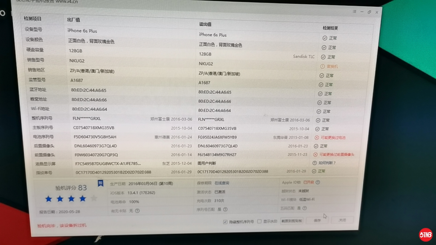Click the 保存 button
Image resolution: width=436 pixels, height=245 pixels.
[x=317, y=220]
